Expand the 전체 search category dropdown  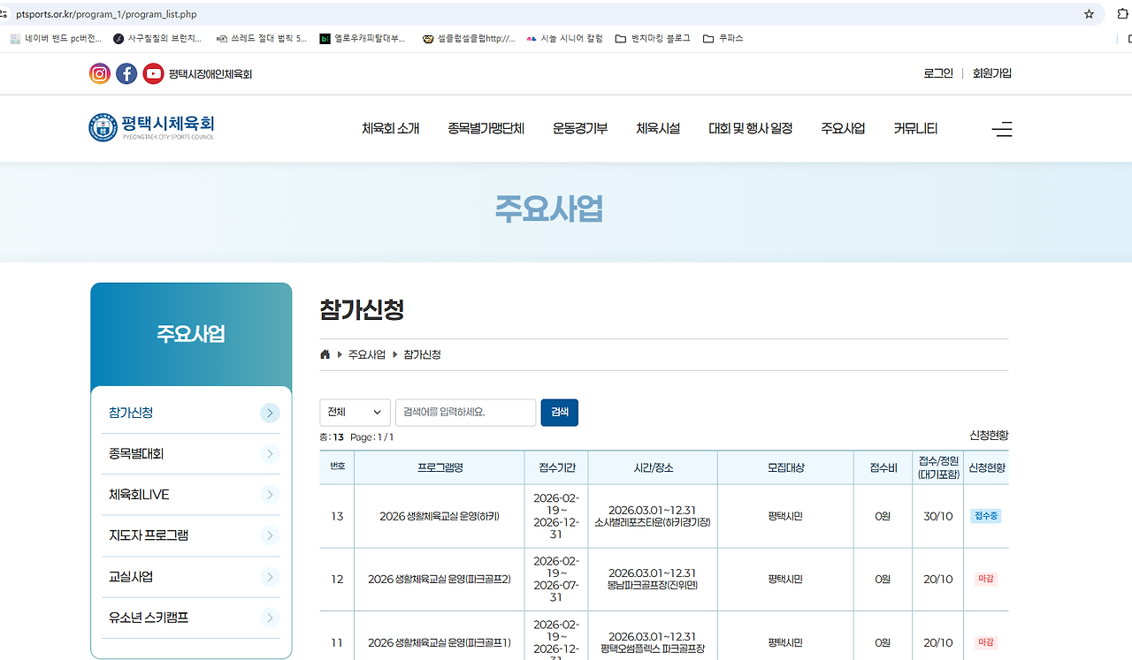point(355,413)
